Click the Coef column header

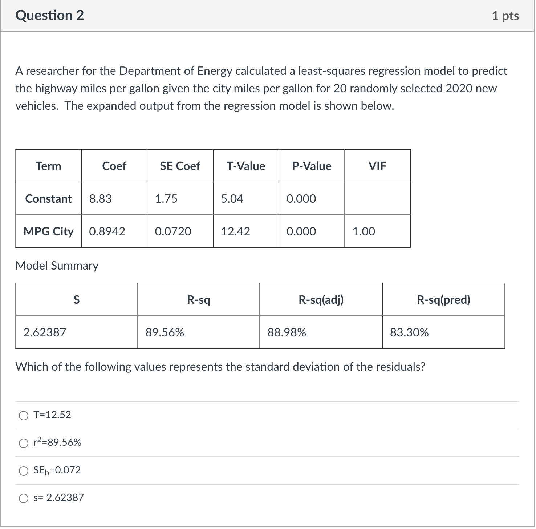pos(114,166)
